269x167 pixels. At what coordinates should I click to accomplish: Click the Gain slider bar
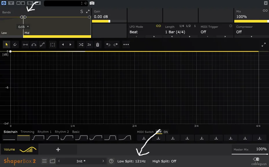pyautogui.click(x=109, y=21)
